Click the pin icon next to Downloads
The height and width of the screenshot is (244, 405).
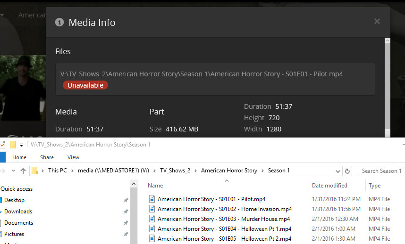pyautogui.click(x=126, y=211)
